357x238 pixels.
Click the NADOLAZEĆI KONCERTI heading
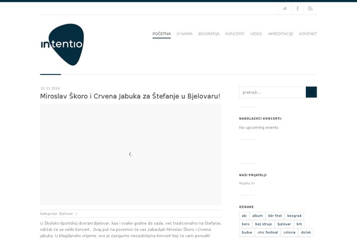click(x=261, y=118)
